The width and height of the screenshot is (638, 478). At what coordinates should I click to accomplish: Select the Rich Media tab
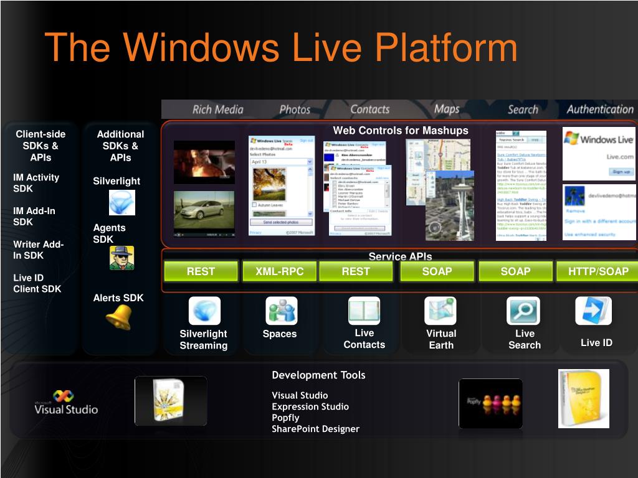[217, 110]
